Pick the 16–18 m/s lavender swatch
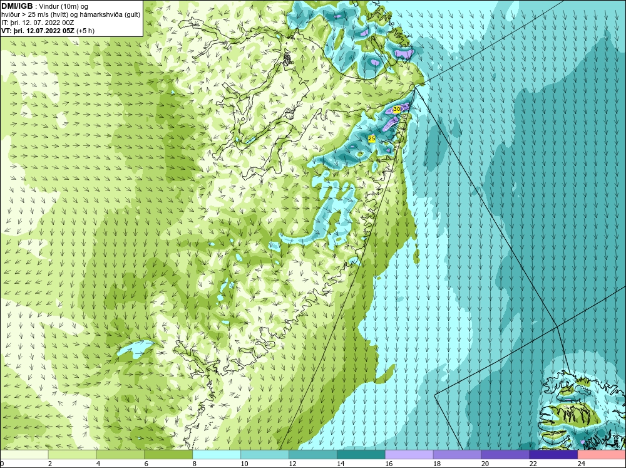The image size is (626, 468). pyautogui.click(x=409, y=455)
